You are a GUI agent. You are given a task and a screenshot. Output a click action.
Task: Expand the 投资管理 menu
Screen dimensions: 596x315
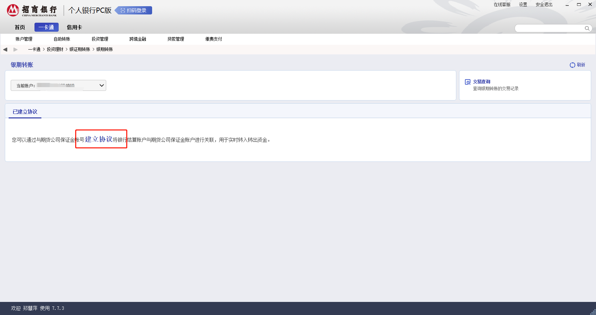pyautogui.click(x=100, y=39)
